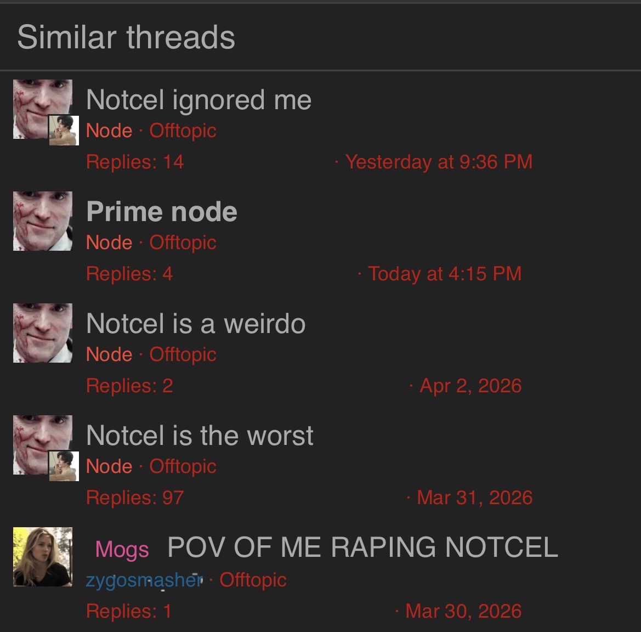Go to Offtopic forum next to zygosmasher
This screenshot has height=632, width=641.
[253, 580]
